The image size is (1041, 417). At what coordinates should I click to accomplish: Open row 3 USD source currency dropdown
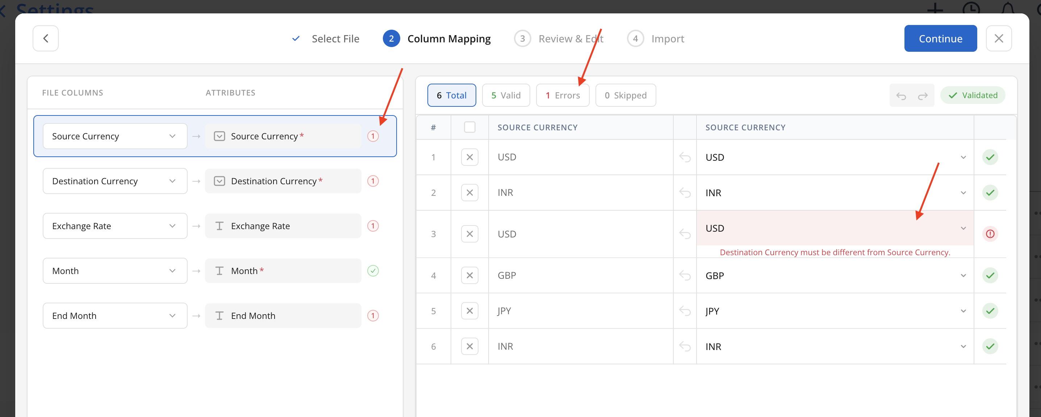pos(835,228)
